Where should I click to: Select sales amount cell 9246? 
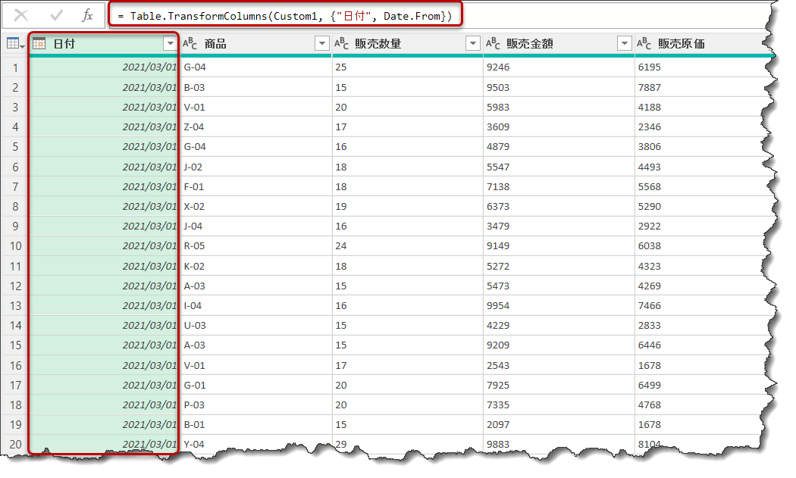(x=559, y=67)
